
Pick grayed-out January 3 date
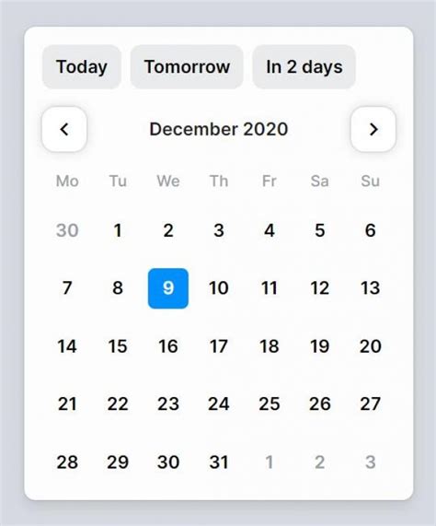pos(370,462)
